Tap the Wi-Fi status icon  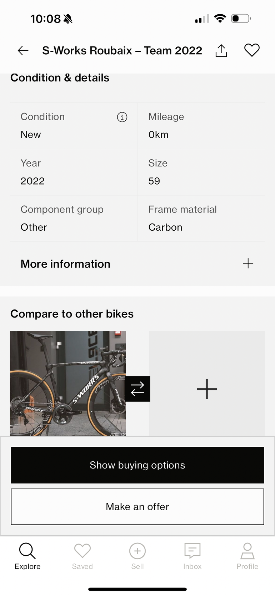click(220, 19)
